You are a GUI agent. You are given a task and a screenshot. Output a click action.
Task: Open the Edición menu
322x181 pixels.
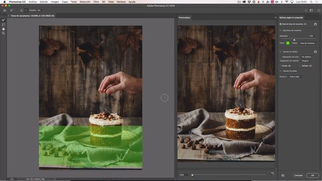pos(44,2)
